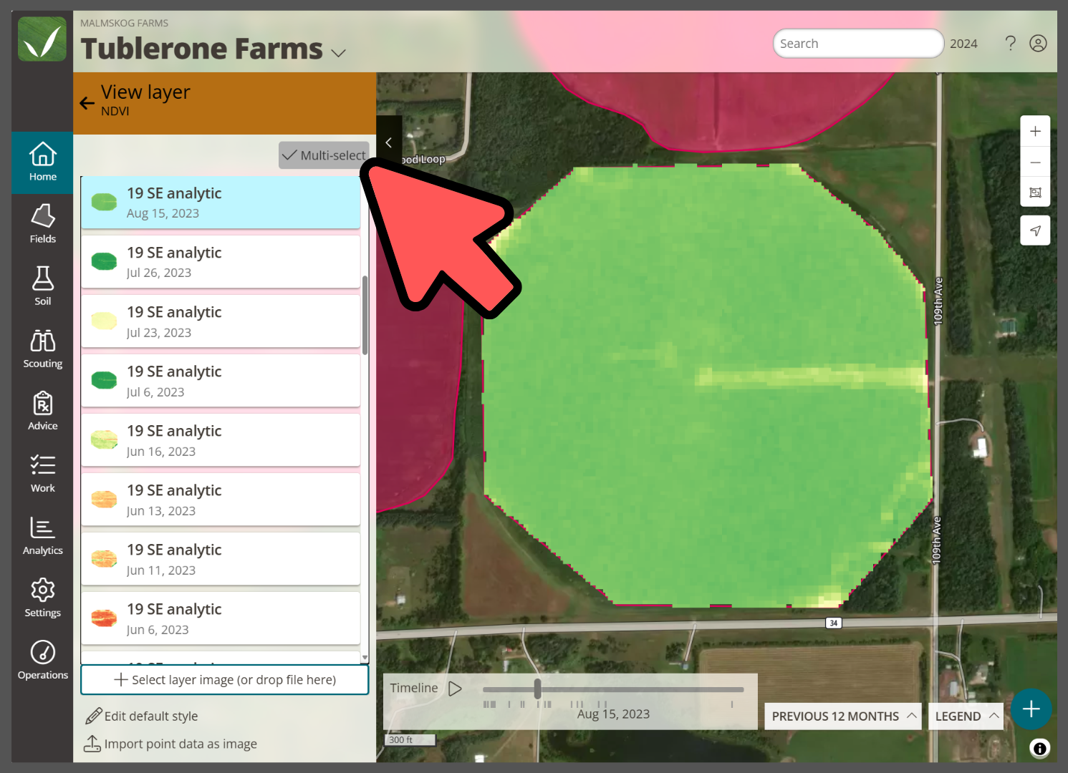
Task: Play the timeline animation
Action: pyautogui.click(x=455, y=689)
